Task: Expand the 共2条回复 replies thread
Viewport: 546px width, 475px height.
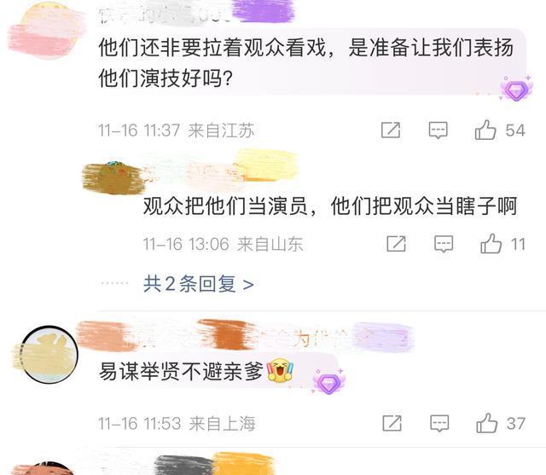Action: coord(198,284)
